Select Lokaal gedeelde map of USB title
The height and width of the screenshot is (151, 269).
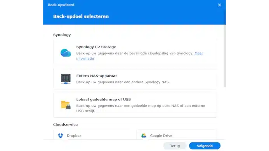tap(104, 100)
